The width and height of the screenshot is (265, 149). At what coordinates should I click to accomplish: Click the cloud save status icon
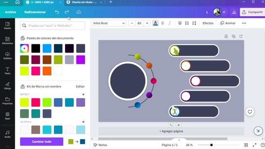coord(79,12)
